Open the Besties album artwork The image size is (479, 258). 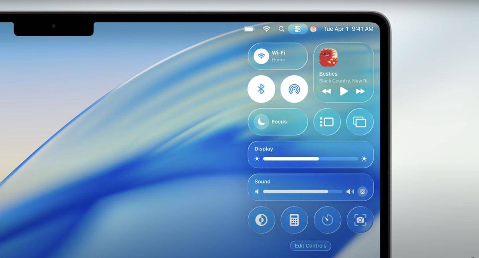click(329, 58)
